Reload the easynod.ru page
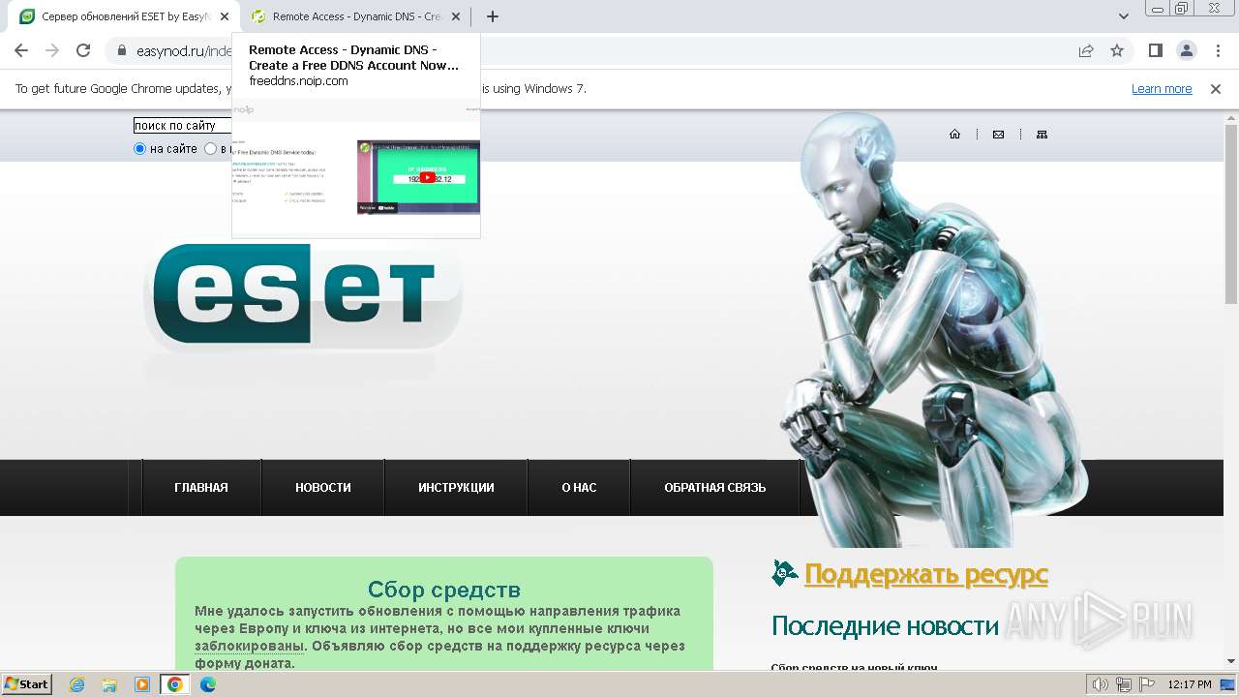This screenshot has width=1239, height=697. coord(83,50)
